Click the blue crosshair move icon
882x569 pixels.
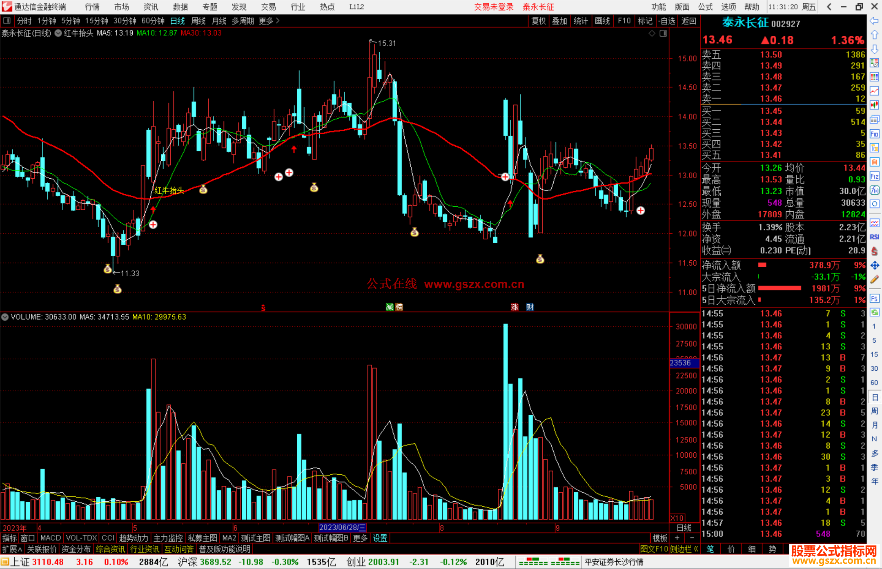874,266
